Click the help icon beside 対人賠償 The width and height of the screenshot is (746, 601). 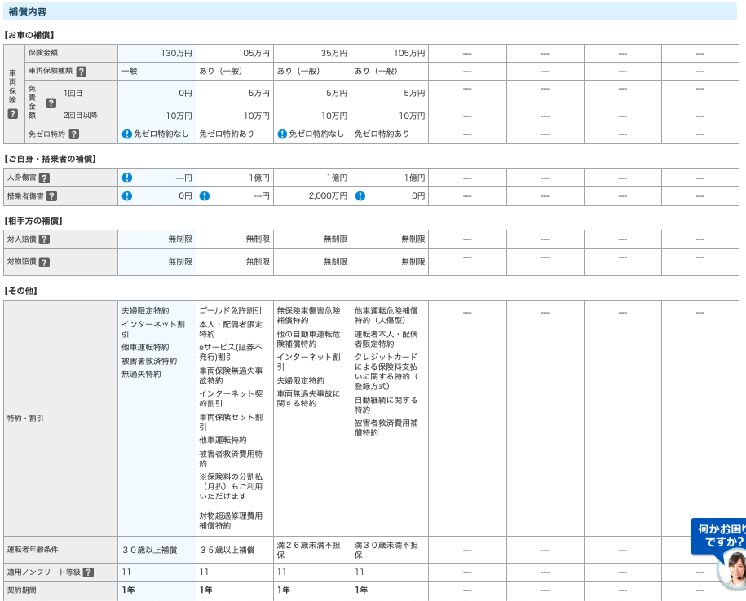pyautogui.click(x=44, y=239)
